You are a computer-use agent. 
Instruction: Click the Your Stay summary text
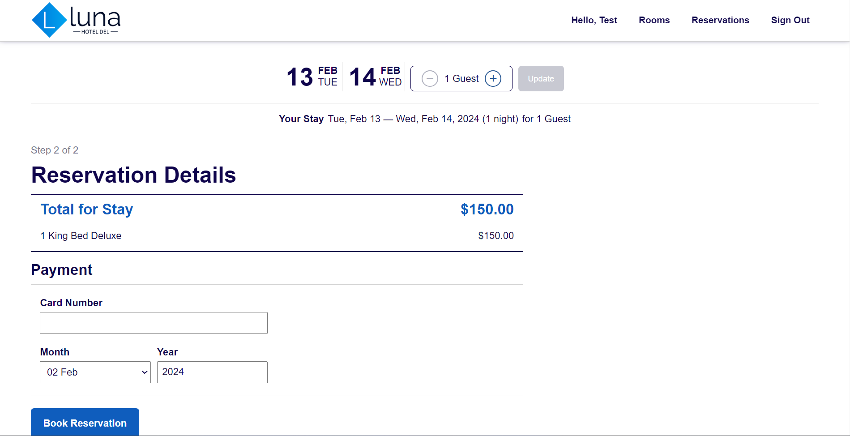pos(424,119)
